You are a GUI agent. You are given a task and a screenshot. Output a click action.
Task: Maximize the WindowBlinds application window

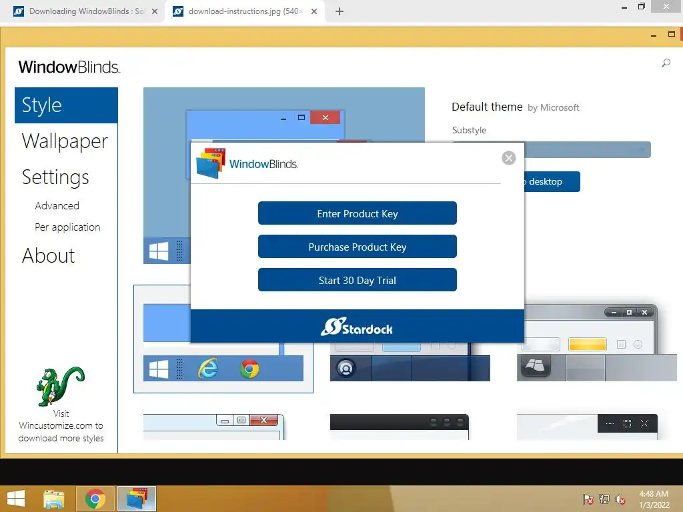pyautogui.click(x=671, y=34)
